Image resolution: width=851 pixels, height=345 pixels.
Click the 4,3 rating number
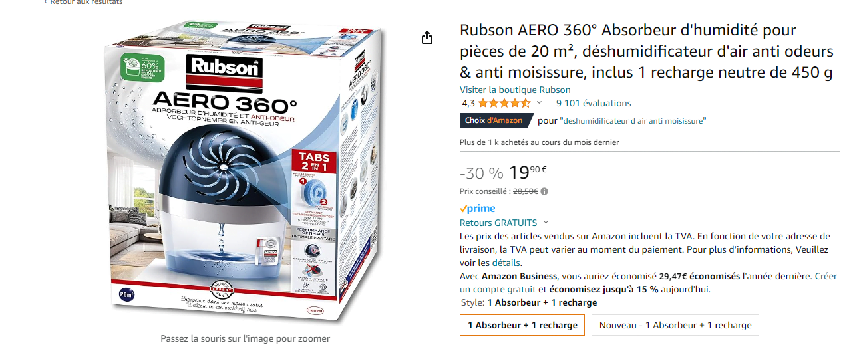click(x=468, y=103)
